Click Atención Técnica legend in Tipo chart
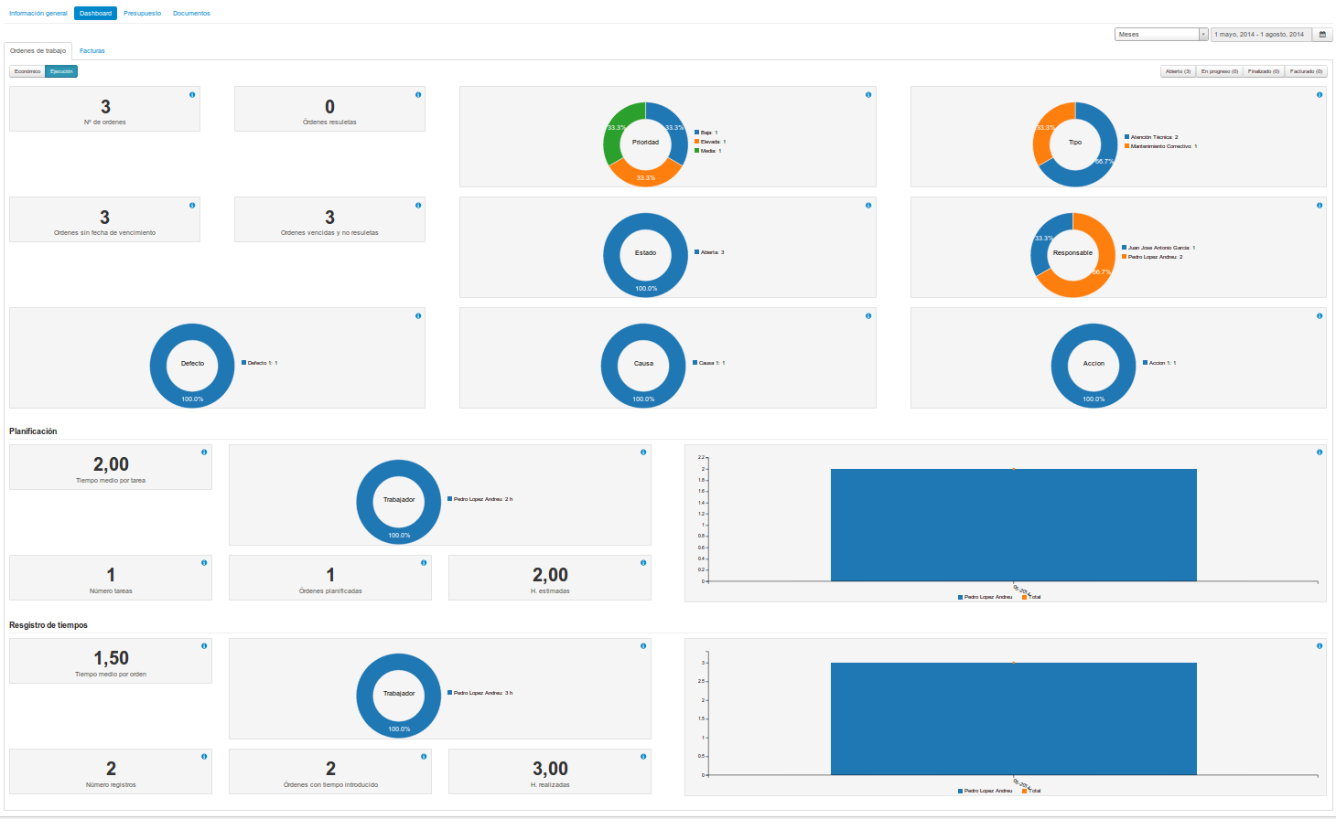 coord(1151,137)
